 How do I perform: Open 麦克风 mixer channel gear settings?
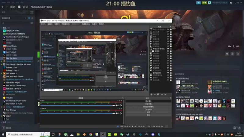[120, 105]
